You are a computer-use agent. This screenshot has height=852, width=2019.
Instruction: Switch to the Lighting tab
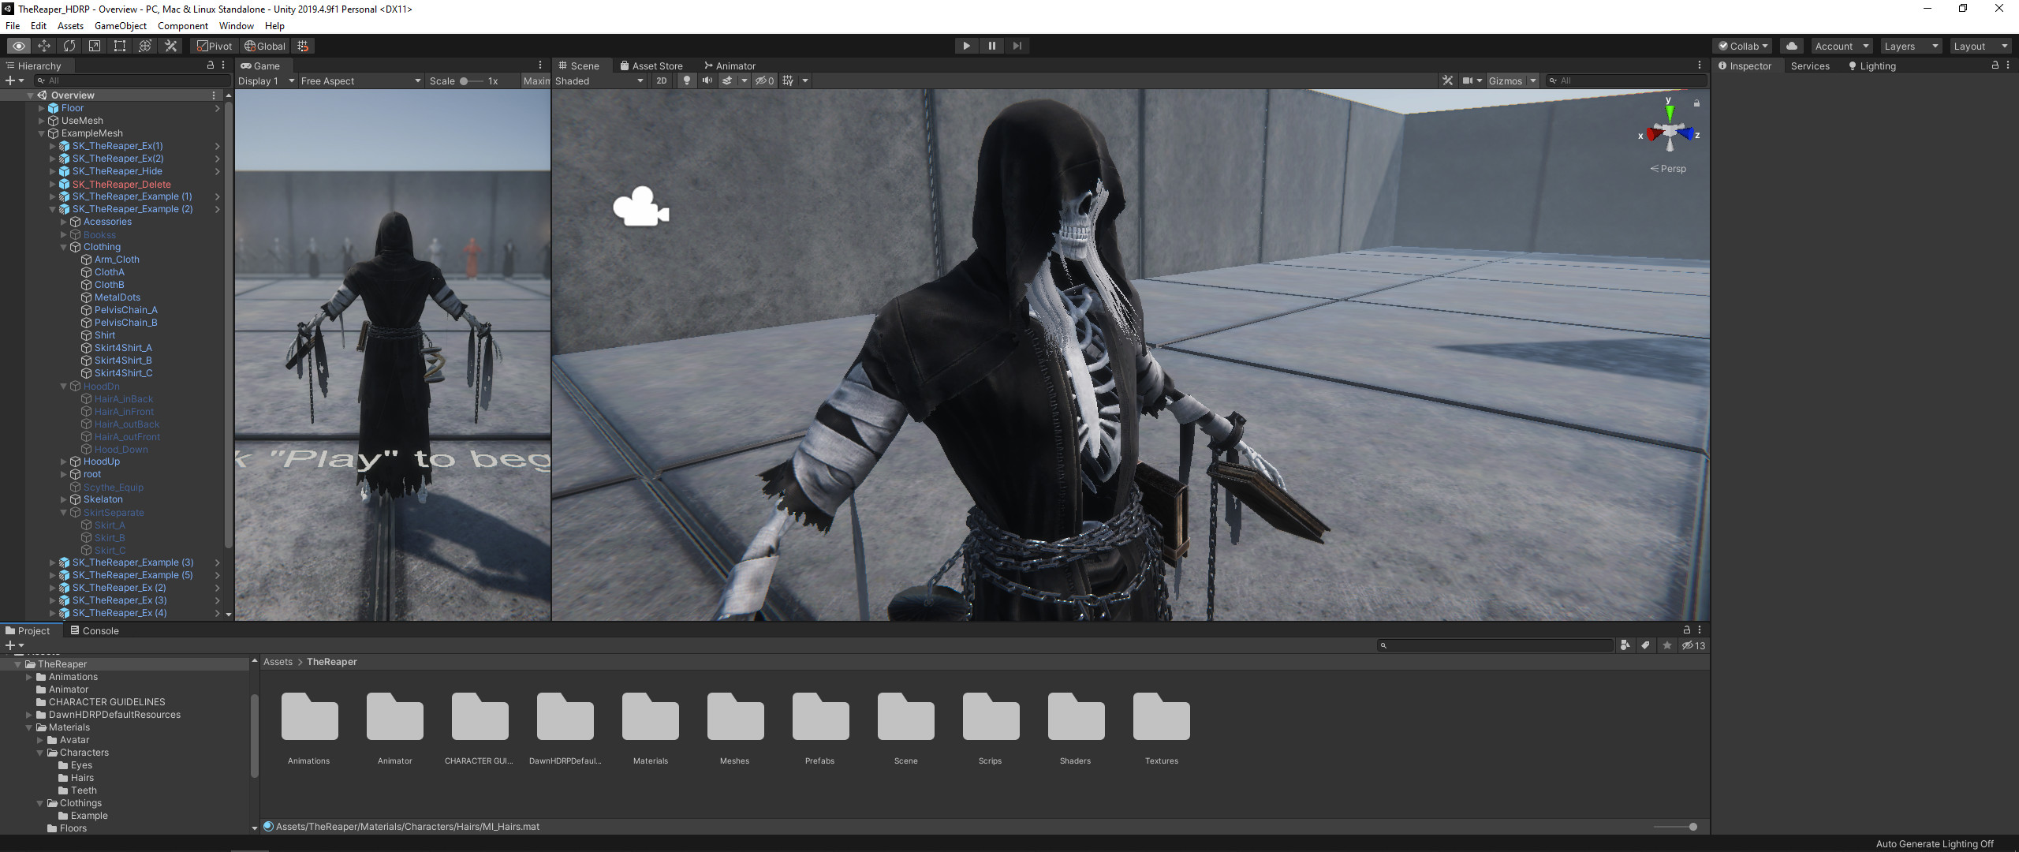[1872, 66]
